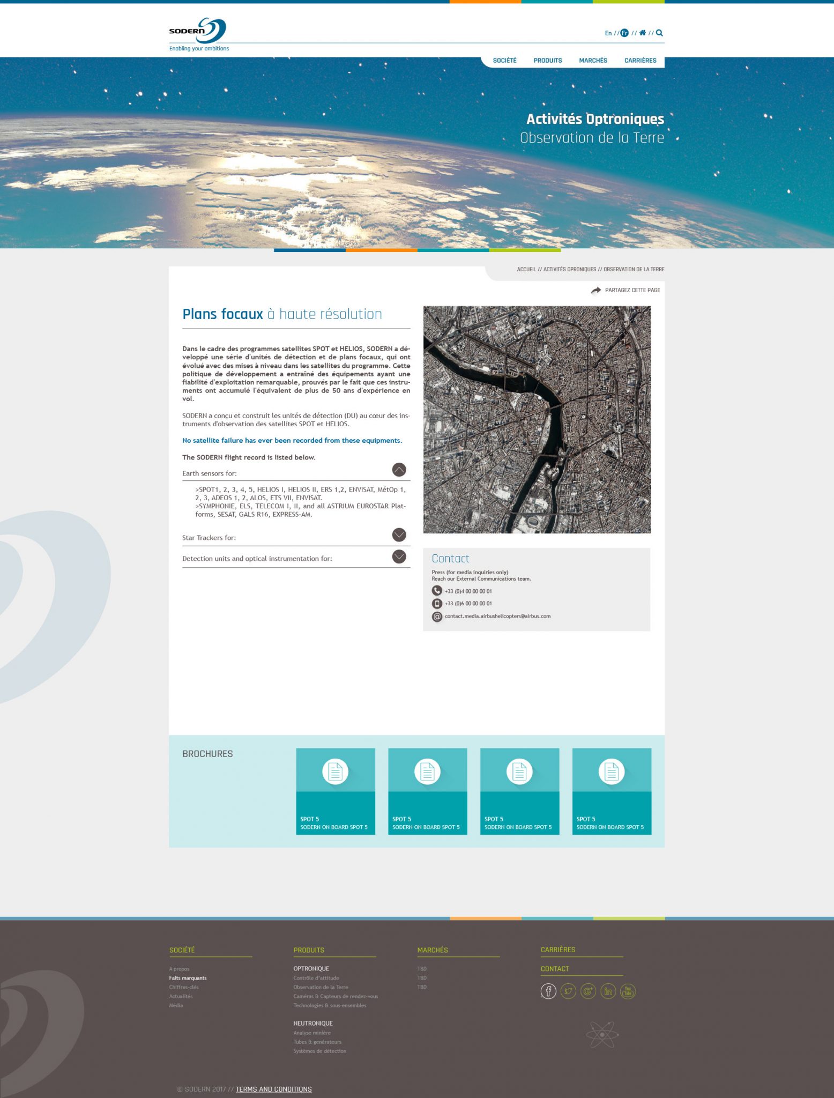The height and width of the screenshot is (1098, 834).
Task: Click the home icon in header
Action: [x=642, y=33]
